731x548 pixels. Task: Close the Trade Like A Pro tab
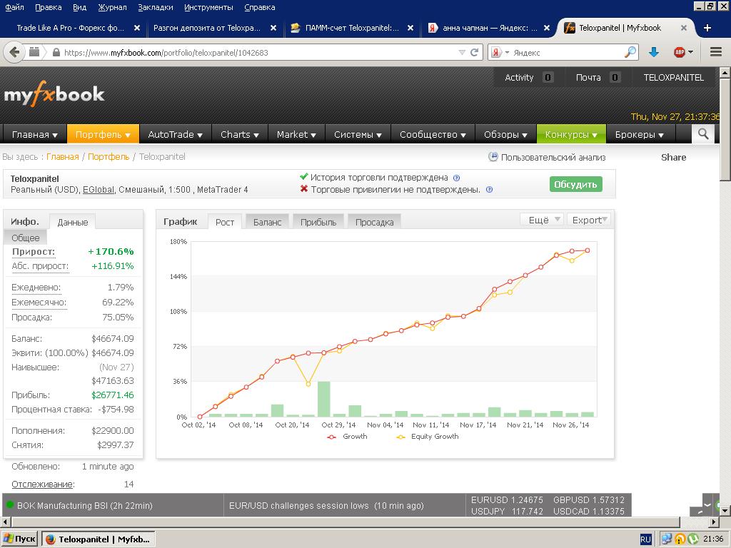137,28
